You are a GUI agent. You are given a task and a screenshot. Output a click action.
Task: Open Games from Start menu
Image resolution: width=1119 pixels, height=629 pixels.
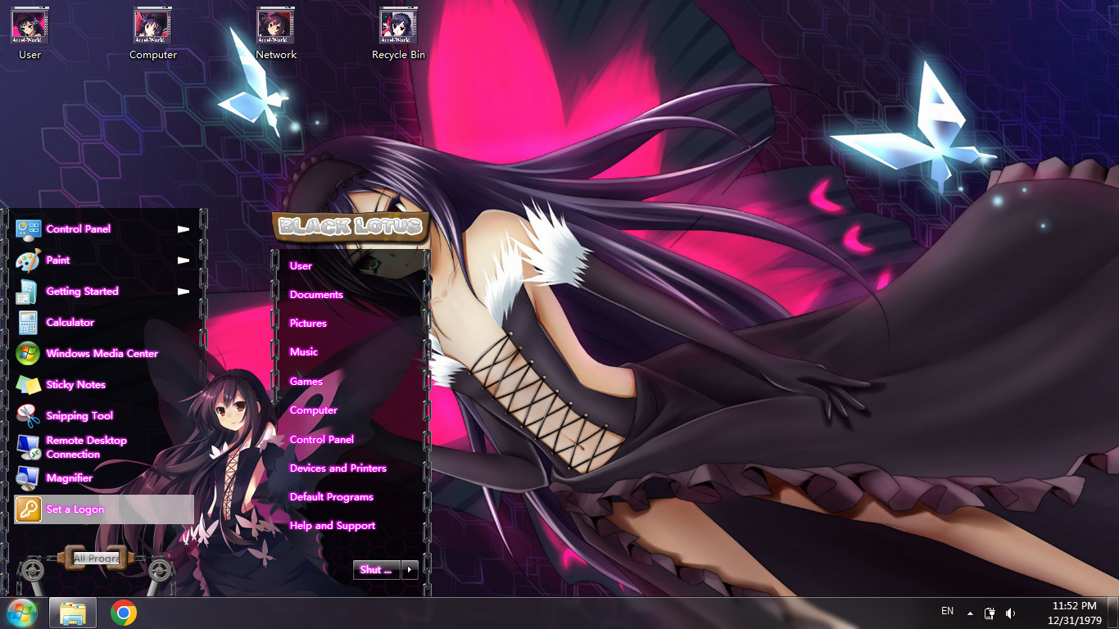pyautogui.click(x=306, y=382)
